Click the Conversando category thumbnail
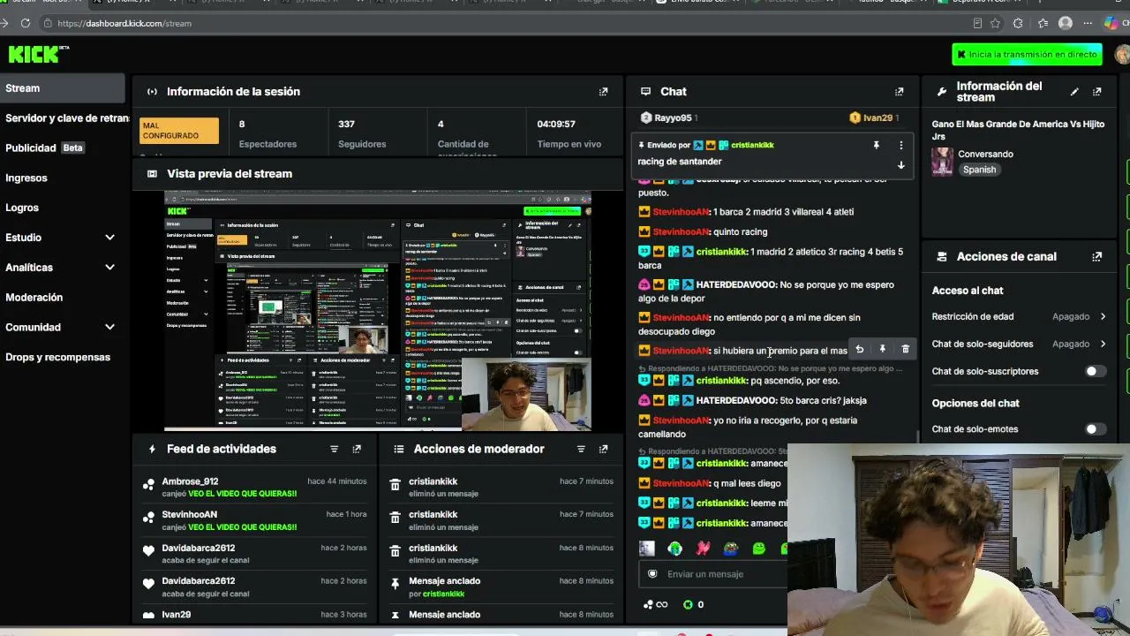1130x636 pixels. click(943, 162)
